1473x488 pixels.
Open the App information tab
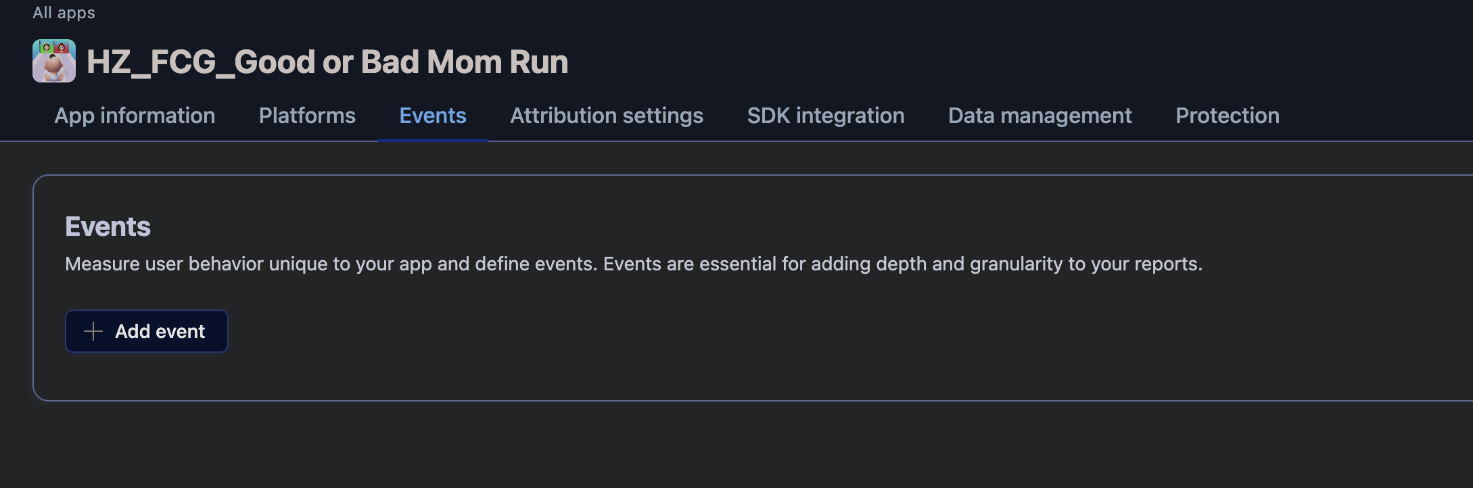click(135, 116)
